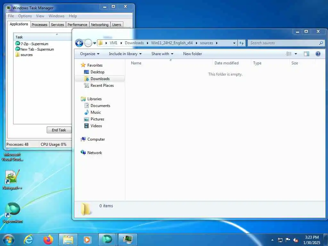
Task: Click the Windows Explorer taskbar icon
Action: (x=68, y=240)
